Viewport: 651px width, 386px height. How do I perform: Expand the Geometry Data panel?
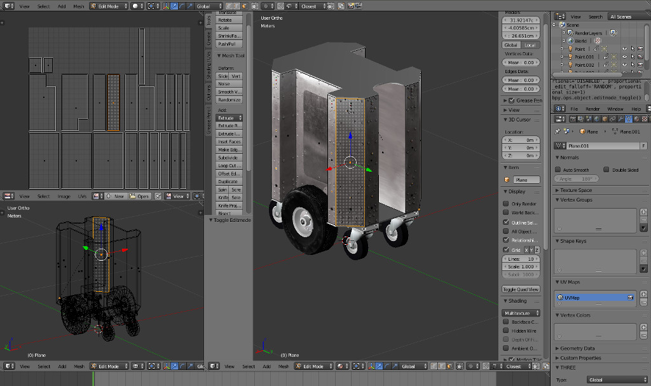click(x=577, y=348)
